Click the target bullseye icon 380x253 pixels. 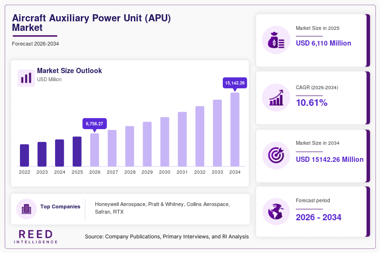[276, 155]
